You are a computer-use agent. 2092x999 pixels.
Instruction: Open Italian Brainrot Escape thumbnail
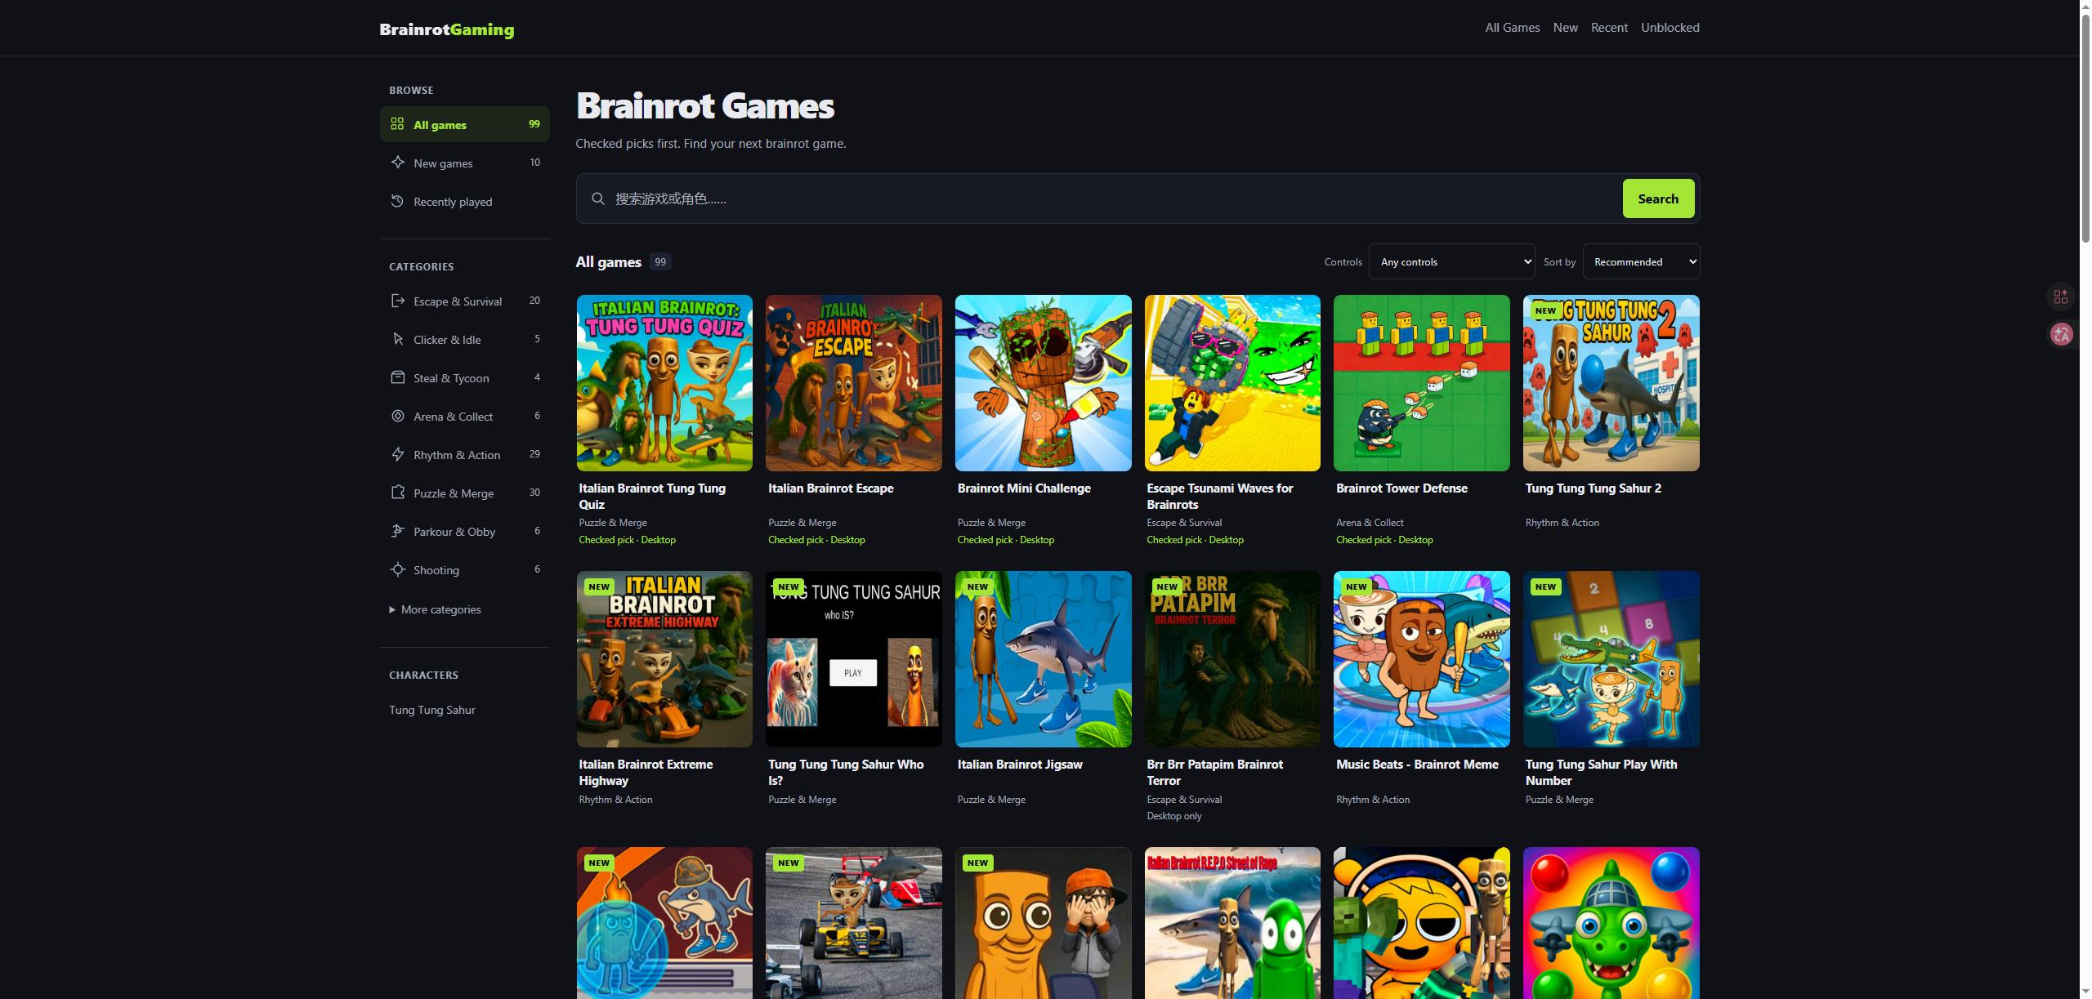[x=853, y=383]
